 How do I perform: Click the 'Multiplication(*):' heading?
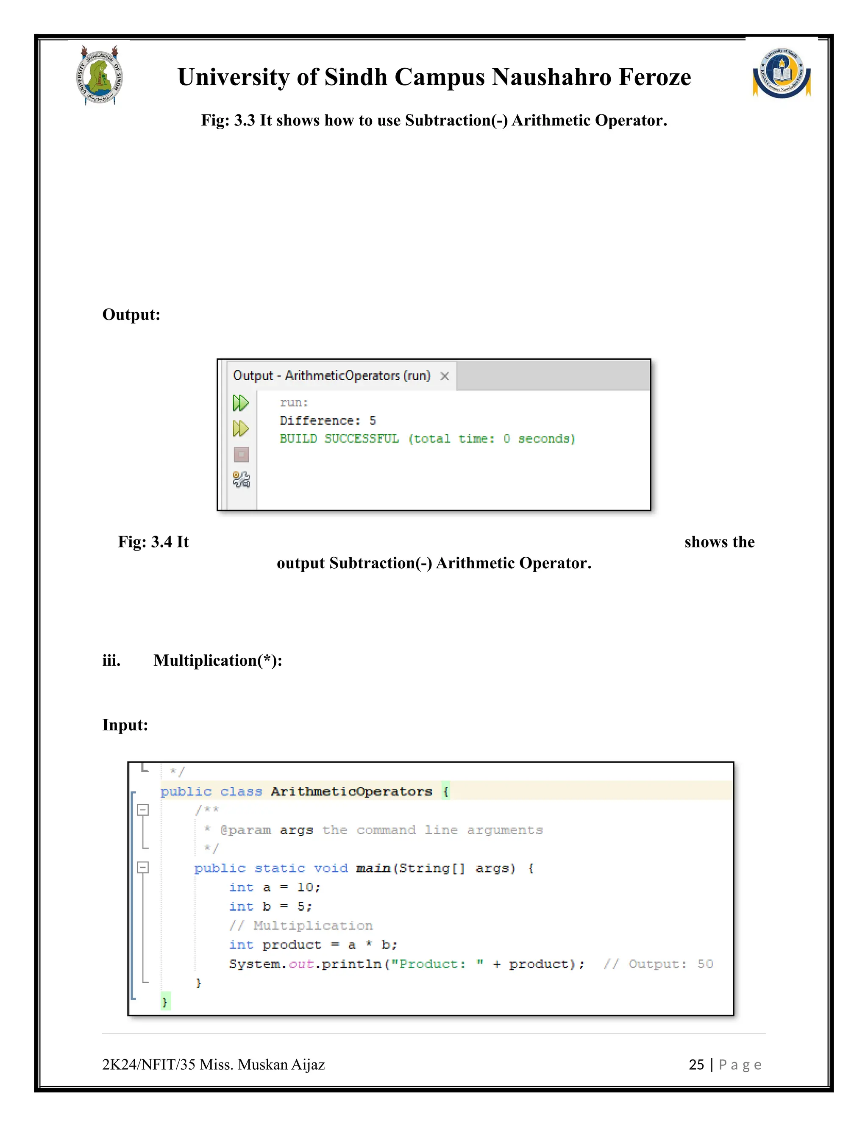click(x=217, y=660)
